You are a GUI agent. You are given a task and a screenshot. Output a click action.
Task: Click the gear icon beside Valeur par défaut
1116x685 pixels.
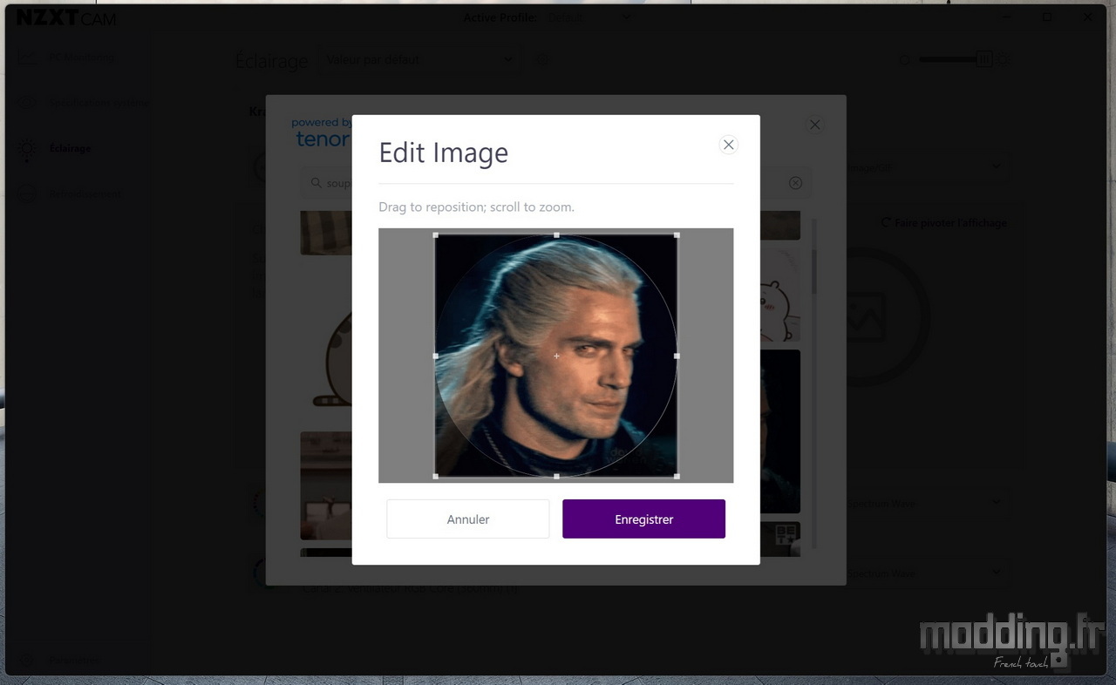(x=542, y=60)
